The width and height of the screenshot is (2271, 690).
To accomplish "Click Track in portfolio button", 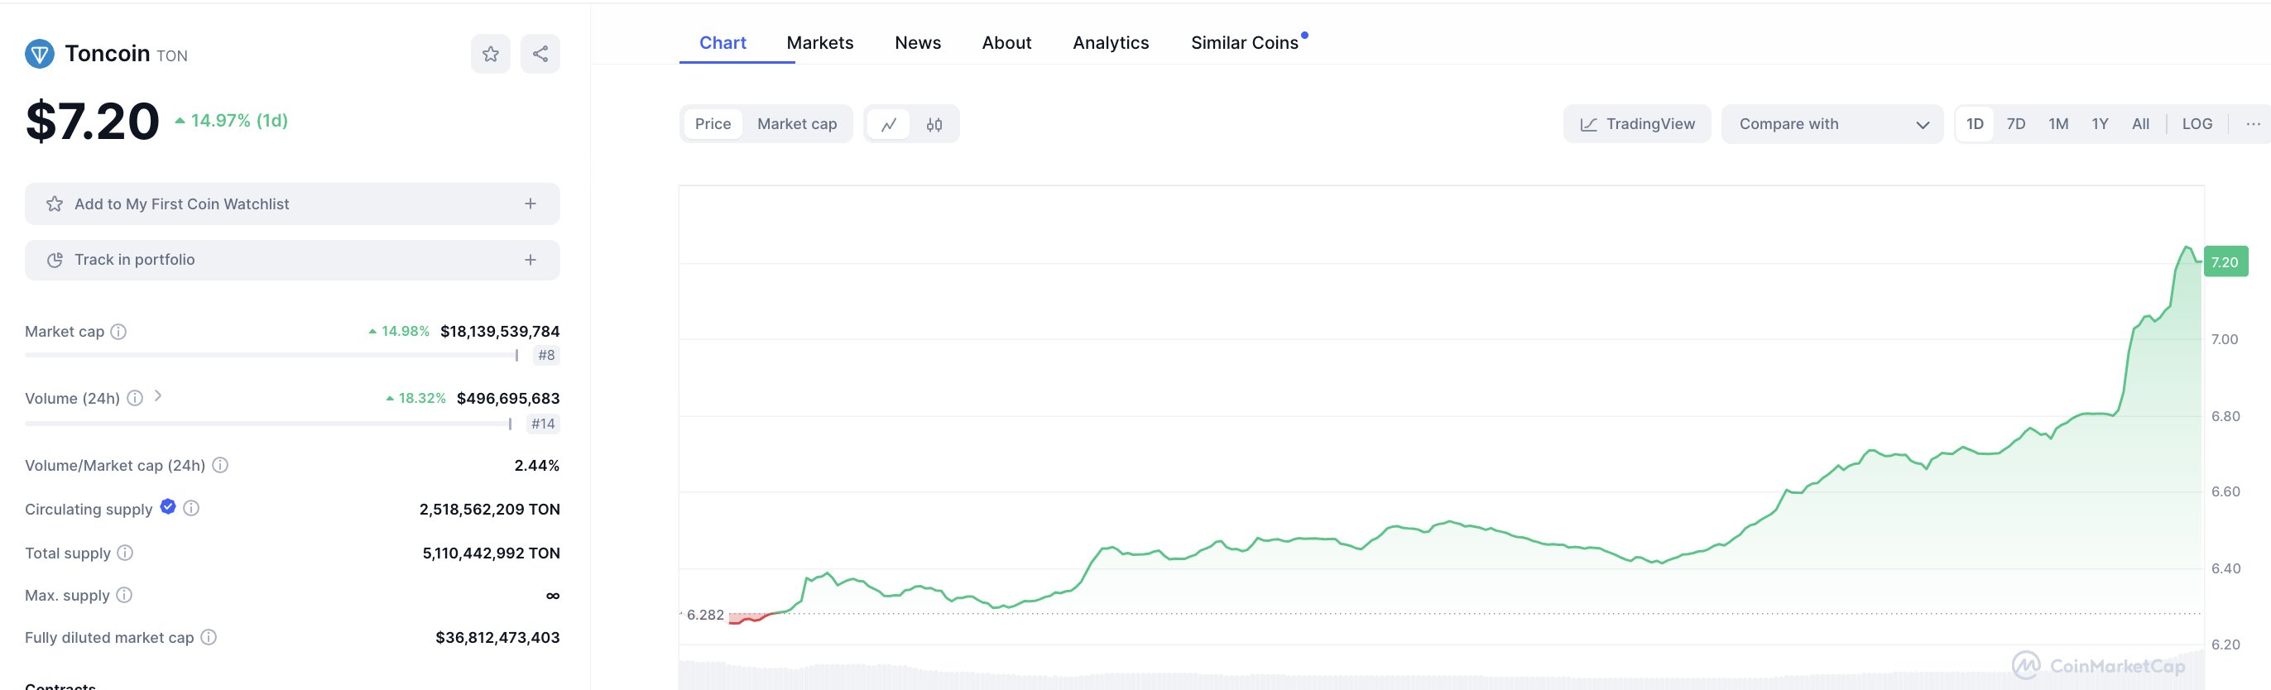I will pos(293,260).
